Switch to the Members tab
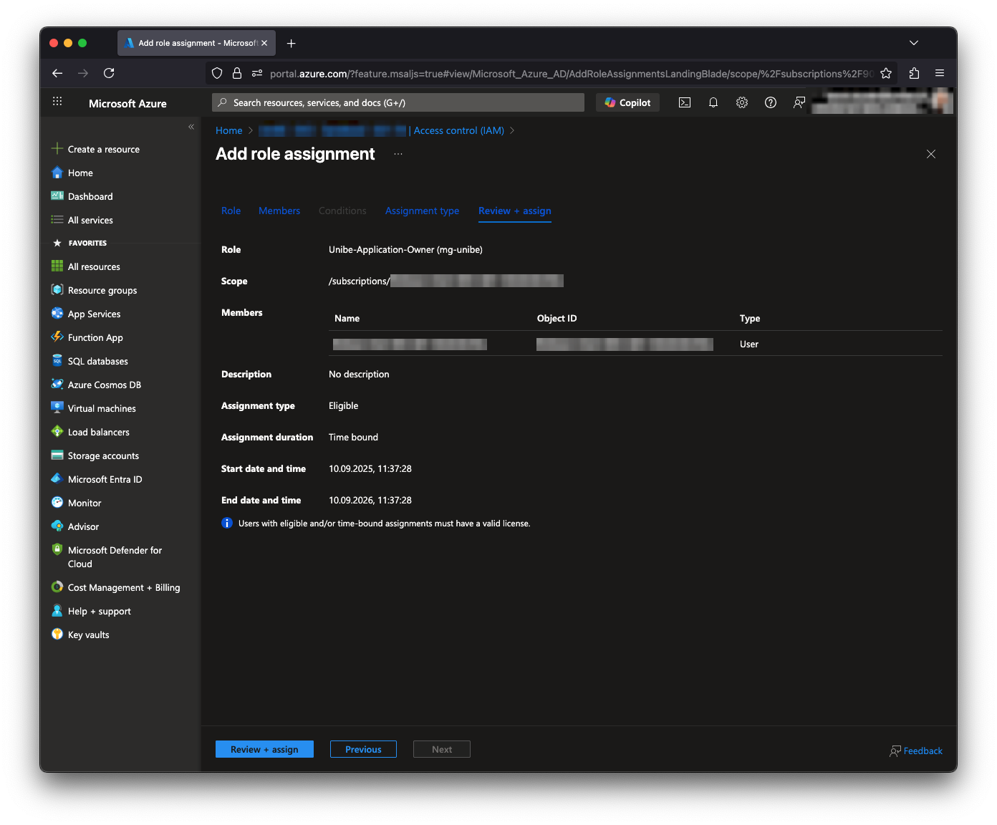Image resolution: width=997 pixels, height=825 pixels. coord(279,211)
